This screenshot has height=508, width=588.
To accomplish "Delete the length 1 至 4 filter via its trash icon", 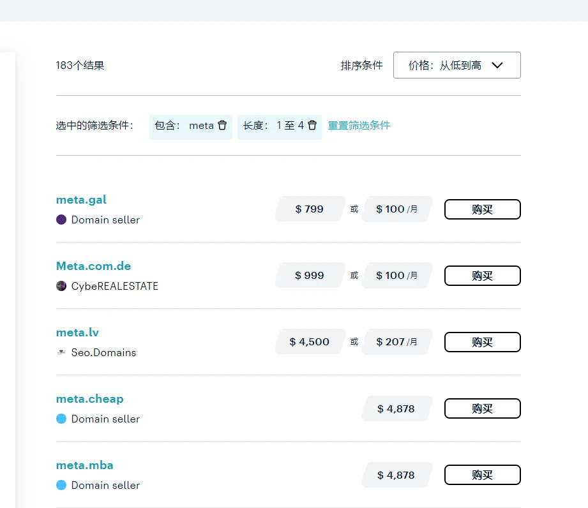I will [x=312, y=126].
